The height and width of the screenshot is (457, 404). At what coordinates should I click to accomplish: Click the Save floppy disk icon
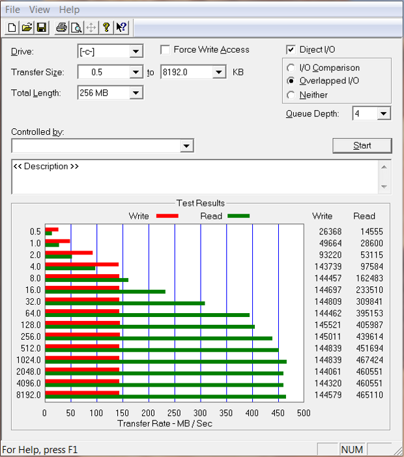pos(41,27)
